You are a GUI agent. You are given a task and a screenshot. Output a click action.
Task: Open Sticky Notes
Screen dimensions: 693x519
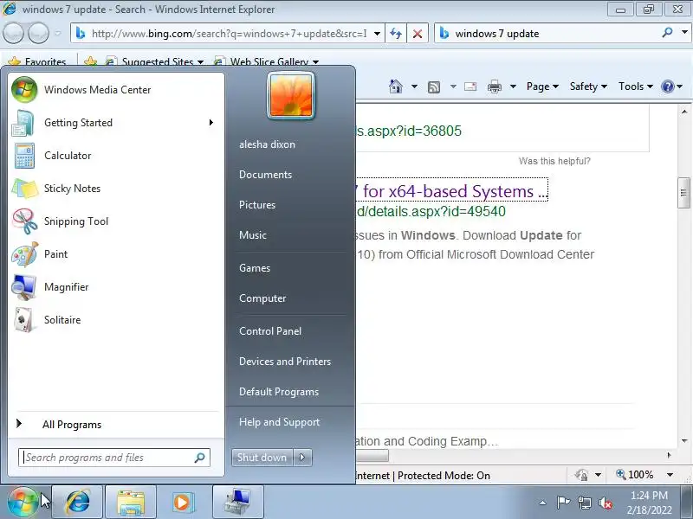pyautogui.click(x=114, y=189)
